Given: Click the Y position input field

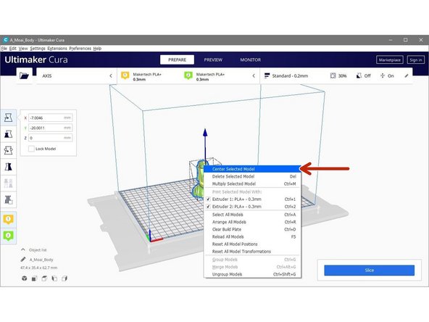Looking at the screenshot, I should 50,128.
